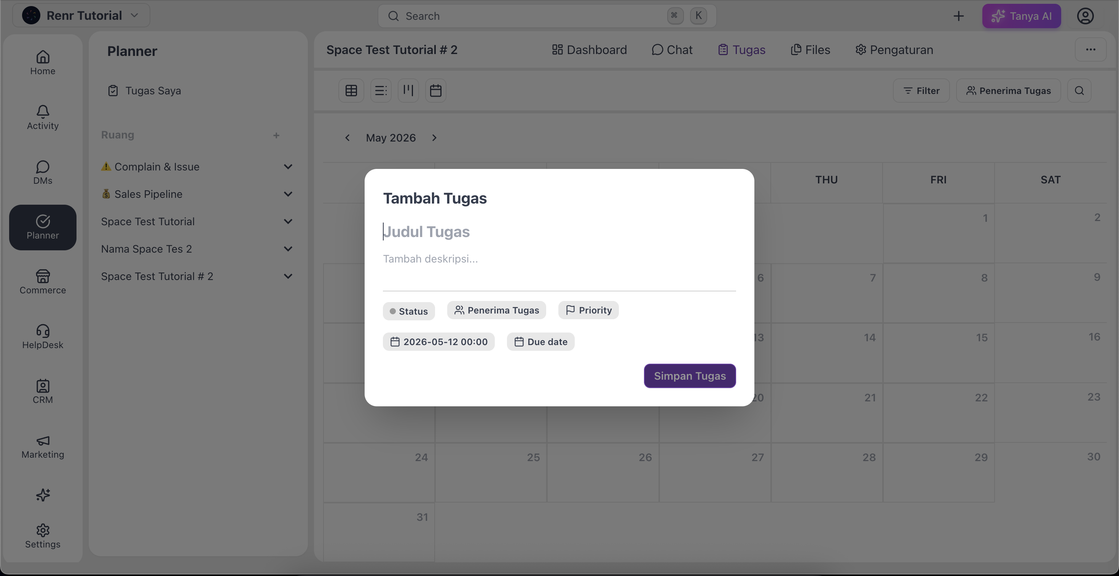Switch to calendar view icon
The height and width of the screenshot is (576, 1119).
click(436, 90)
